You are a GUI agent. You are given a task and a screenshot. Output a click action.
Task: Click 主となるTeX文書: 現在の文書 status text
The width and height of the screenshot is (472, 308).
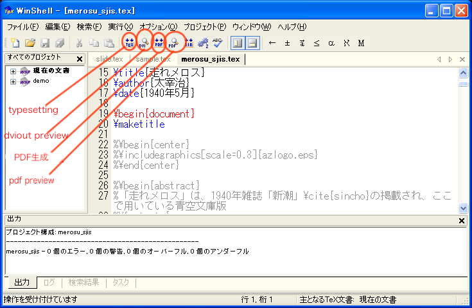click(347, 300)
